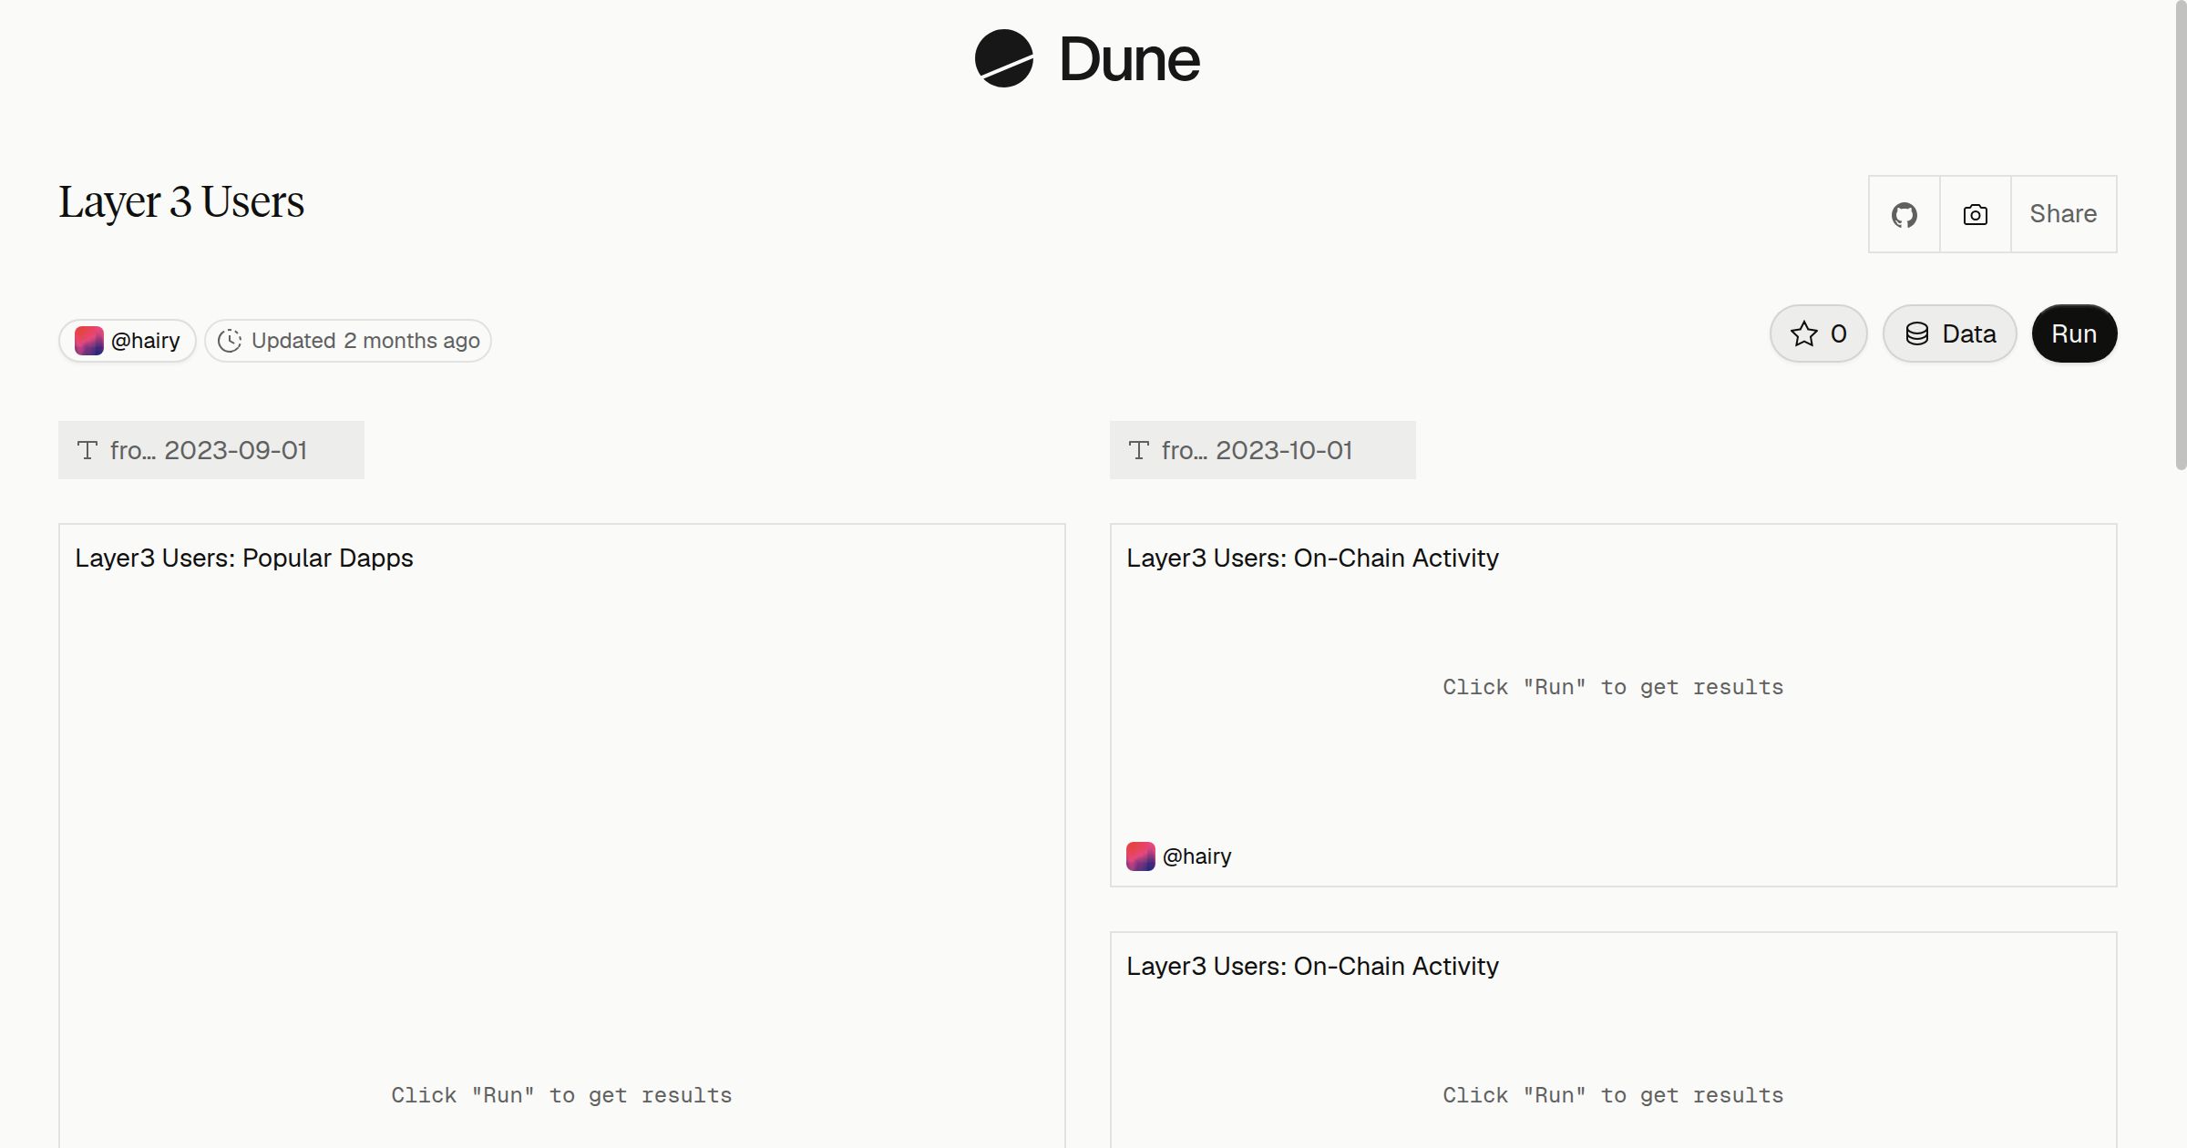The height and width of the screenshot is (1148, 2187).
Task: Click the text-type icon of 2023-09-01 parameter
Action: click(87, 450)
